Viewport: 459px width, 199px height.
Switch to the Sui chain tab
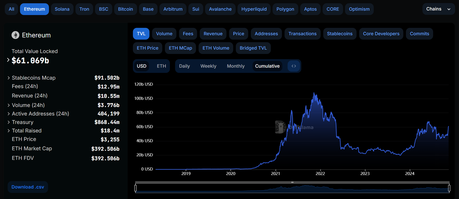(x=196, y=9)
